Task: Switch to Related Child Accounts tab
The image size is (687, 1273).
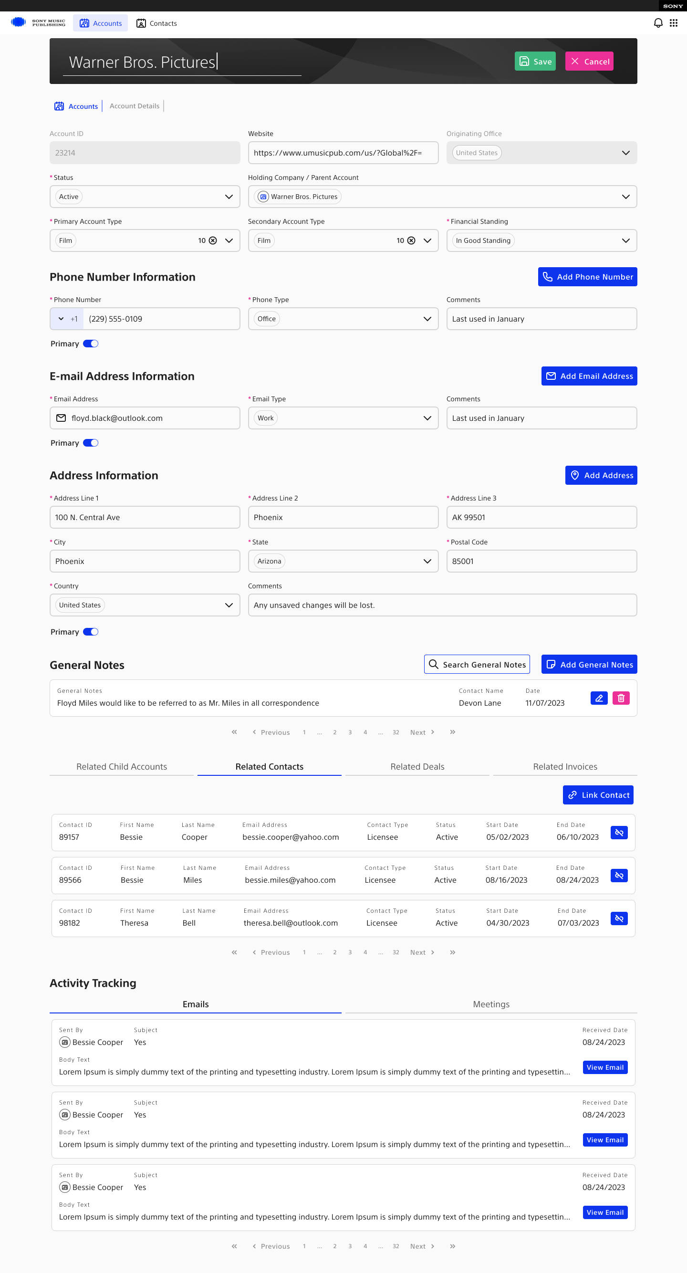Action: coord(122,766)
